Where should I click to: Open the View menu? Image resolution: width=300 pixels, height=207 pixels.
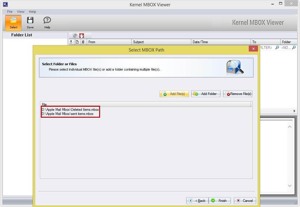click(21, 12)
